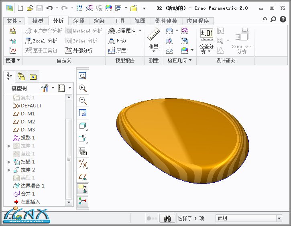Click the Repaint screen icon
Viewport: 291px width, 226px height.
(83, 113)
